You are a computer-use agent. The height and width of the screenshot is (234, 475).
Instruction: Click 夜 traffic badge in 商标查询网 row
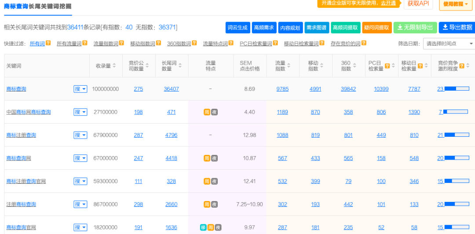pos(215,158)
